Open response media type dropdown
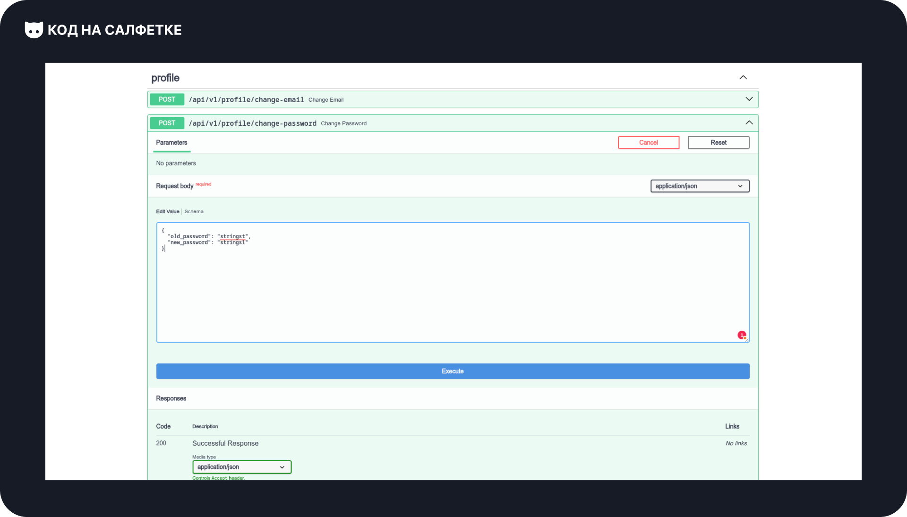907x517 pixels. (242, 467)
